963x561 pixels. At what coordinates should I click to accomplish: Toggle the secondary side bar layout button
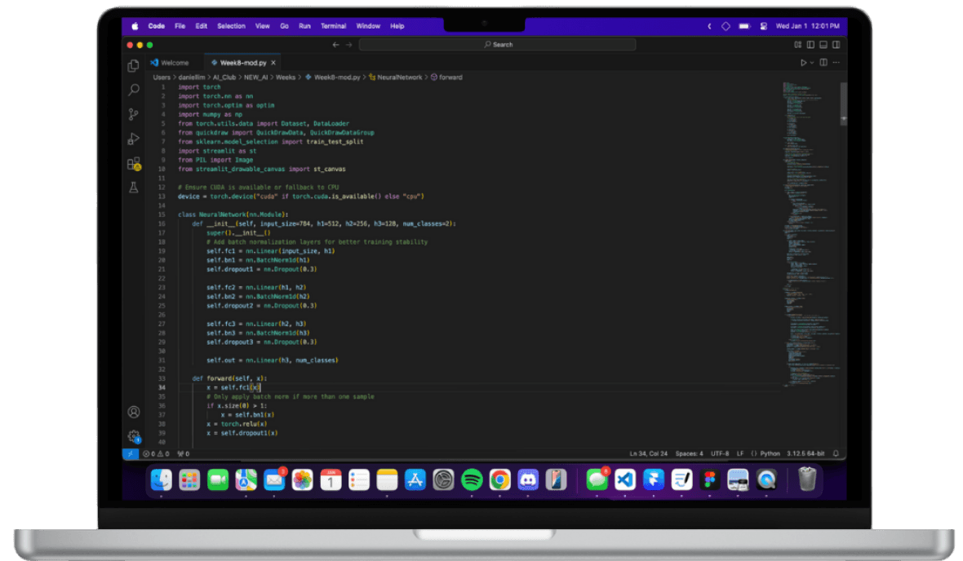pyautogui.click(x=836, y=45)
